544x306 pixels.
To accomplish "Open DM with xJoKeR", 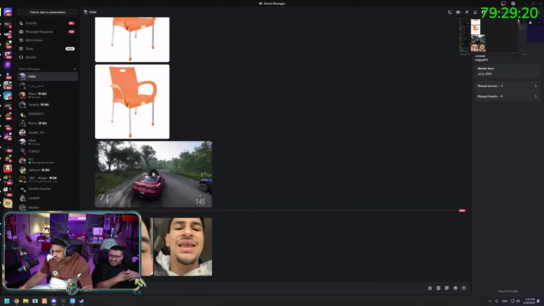I will tap(48, 198).
